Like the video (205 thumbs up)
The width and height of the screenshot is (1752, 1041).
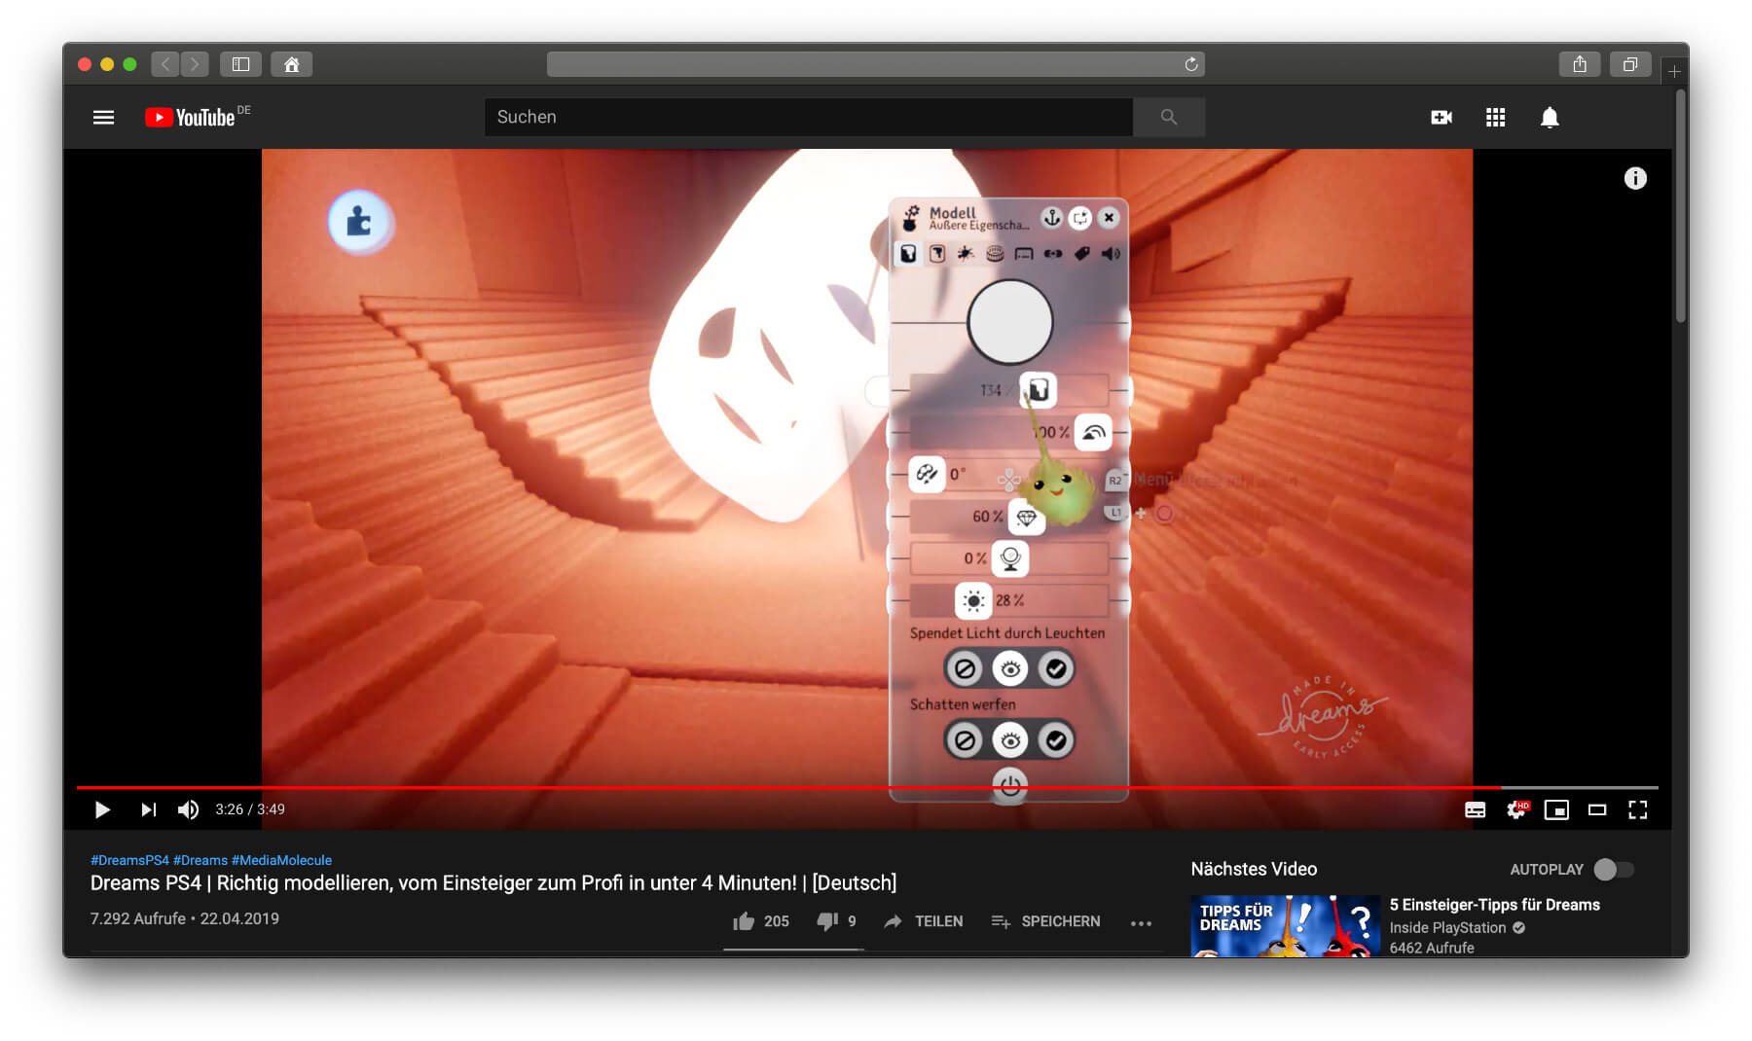click(761, 921)
